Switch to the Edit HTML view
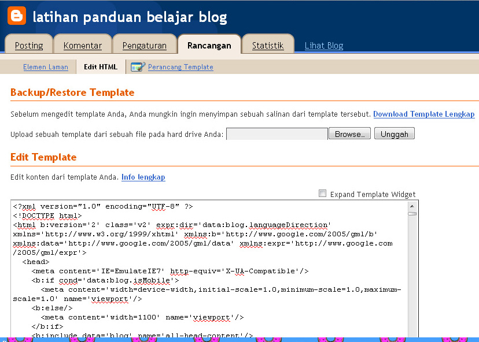Image resolution: width=479 pixels, height=342 pixels. pos(100,66)
